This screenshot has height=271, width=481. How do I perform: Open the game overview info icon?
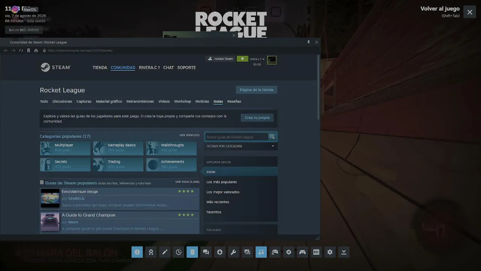pos(137,252)
